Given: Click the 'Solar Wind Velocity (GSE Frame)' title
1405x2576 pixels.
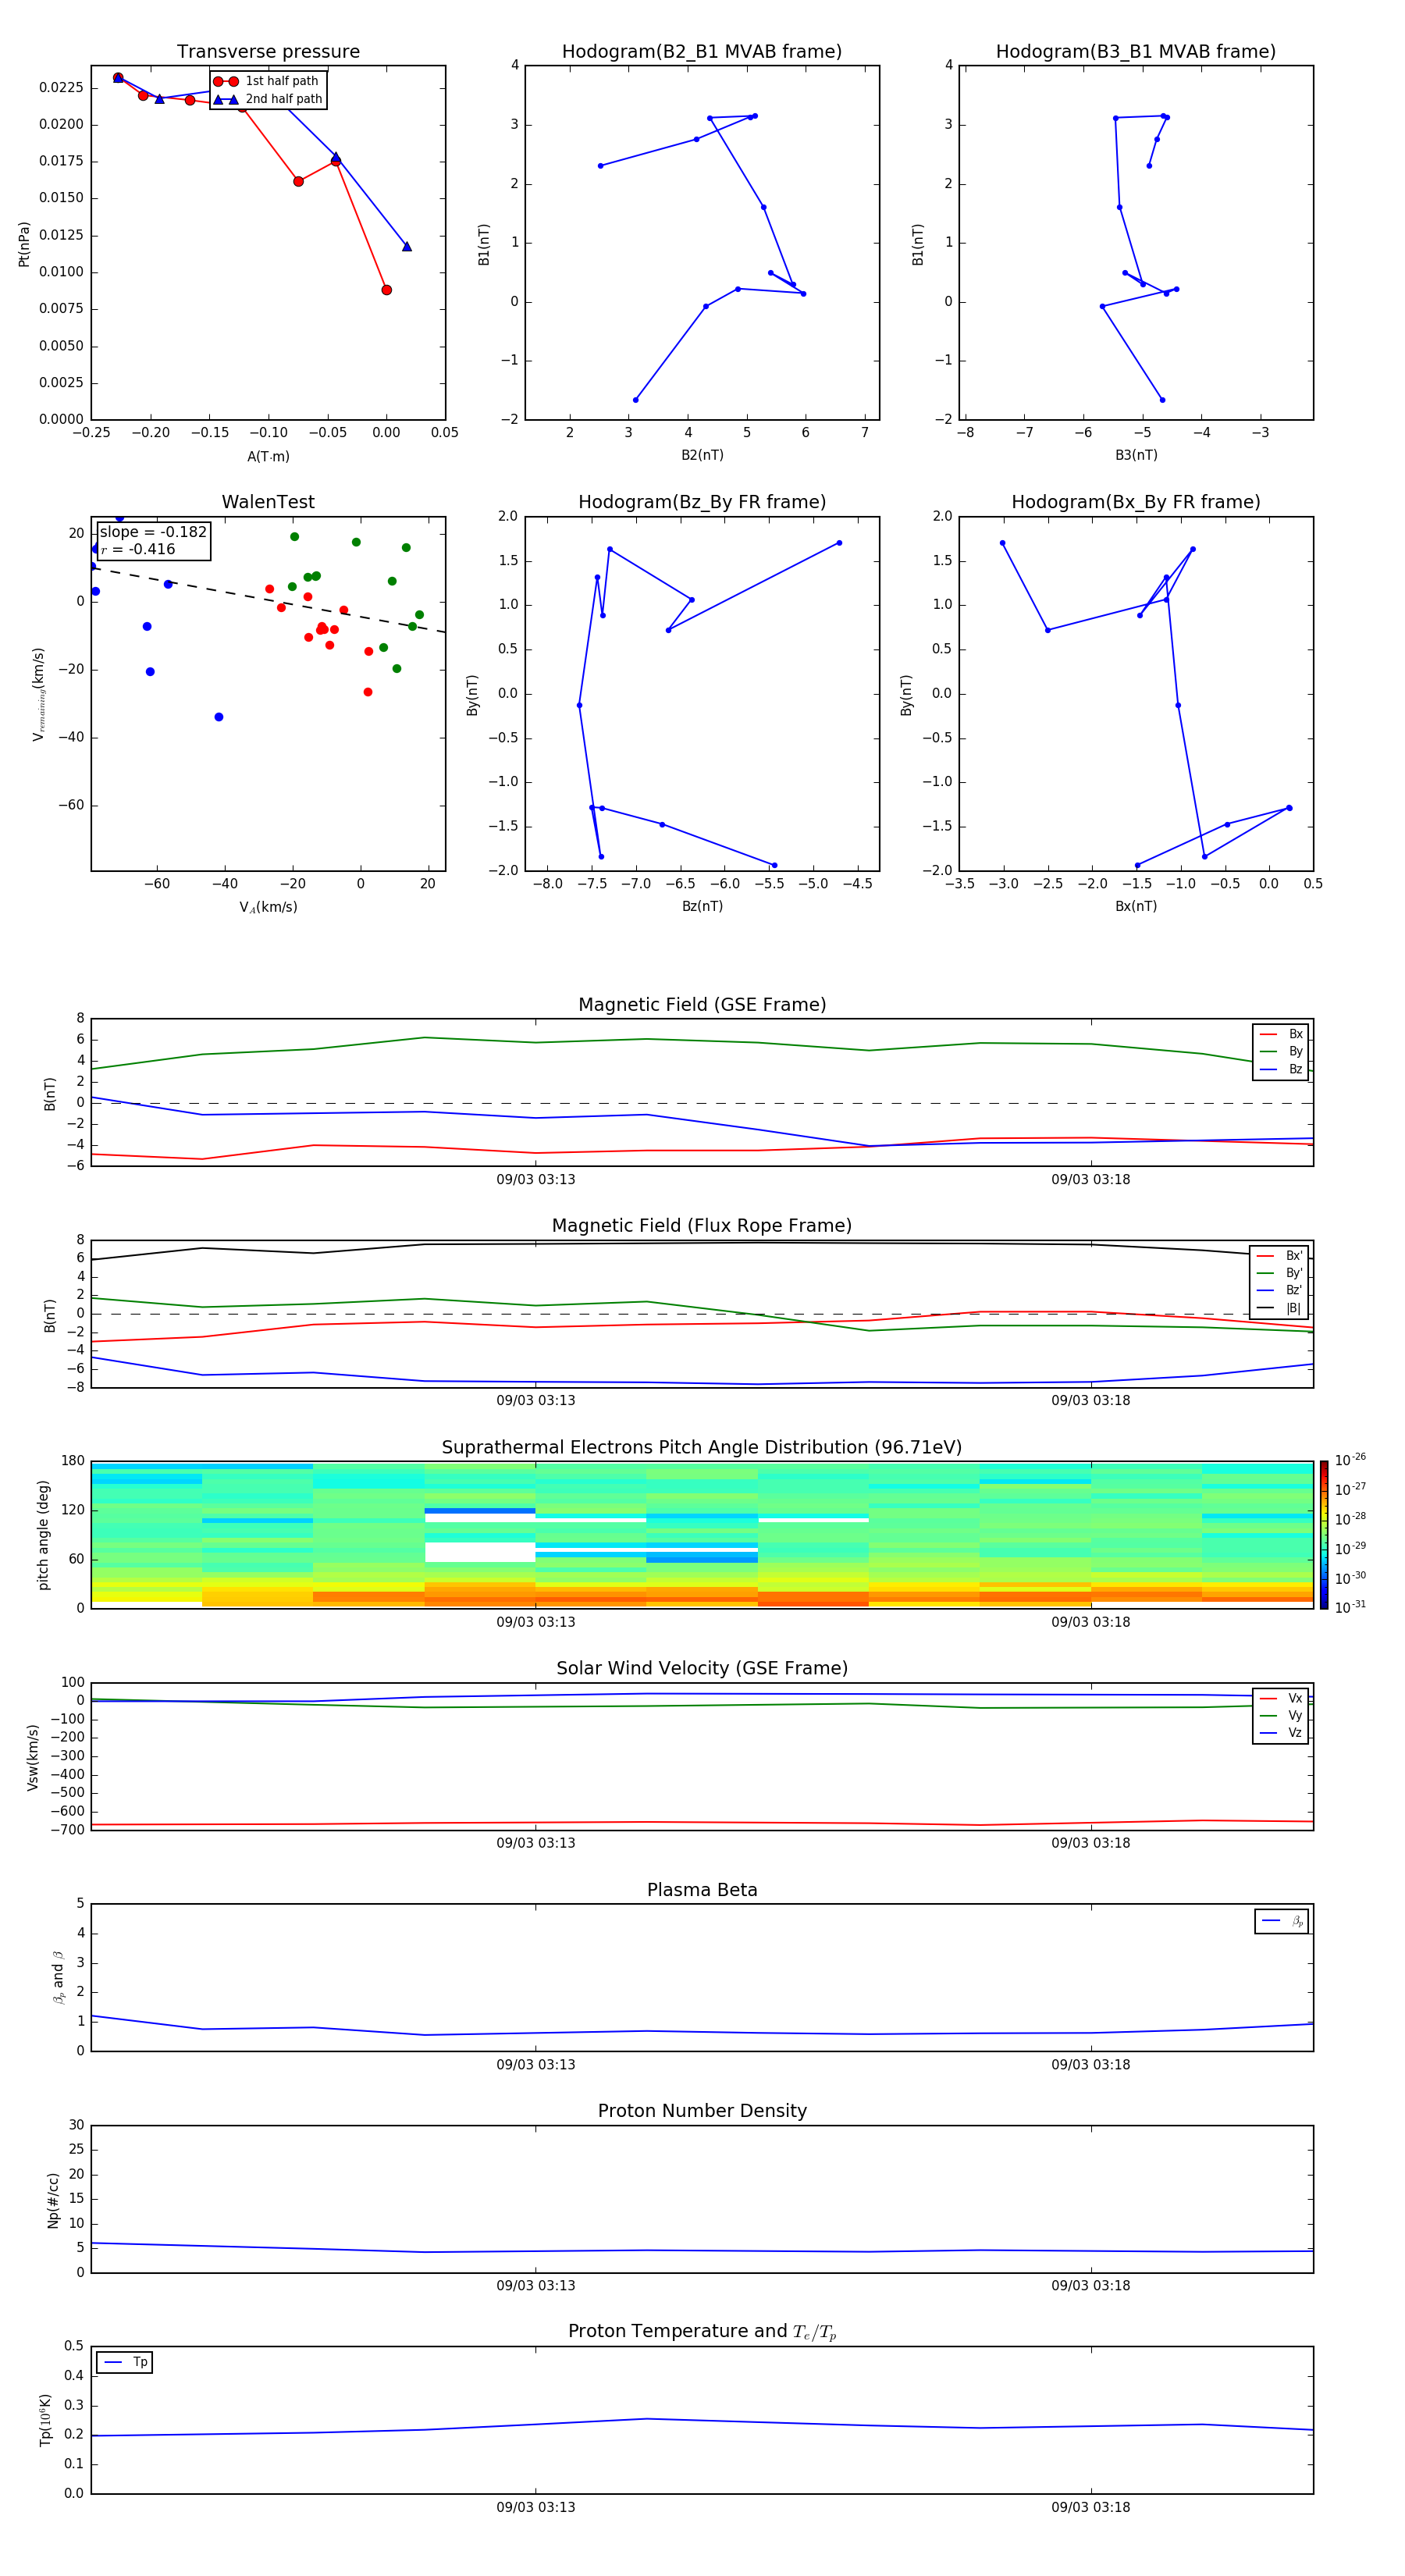Looking at the screenshot, I should pyautogui.click(x=702, y=1669).
